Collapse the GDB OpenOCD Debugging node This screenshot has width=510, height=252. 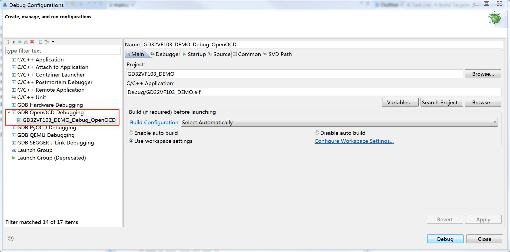tap(9, 112)
